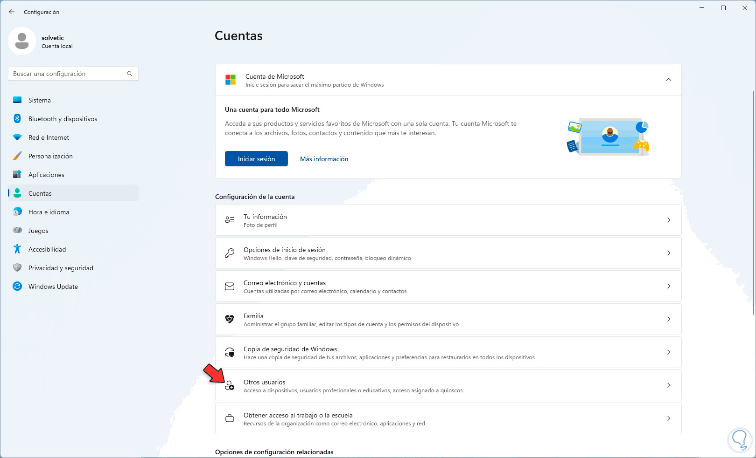Click the Microsoft logo icon
The height and width of the screenshot is (458, 756).
coord(231,80)
